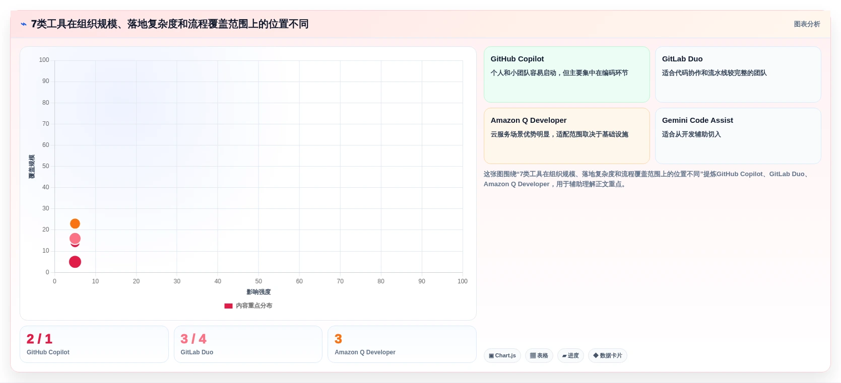
Task: Open the GitLab Duo card
Action: pyautogui.click(x=738, y=74)
